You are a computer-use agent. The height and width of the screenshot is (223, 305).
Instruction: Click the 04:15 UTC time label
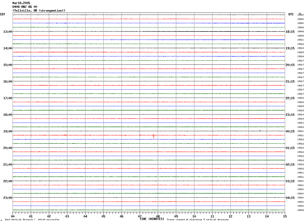coord(290,198)
